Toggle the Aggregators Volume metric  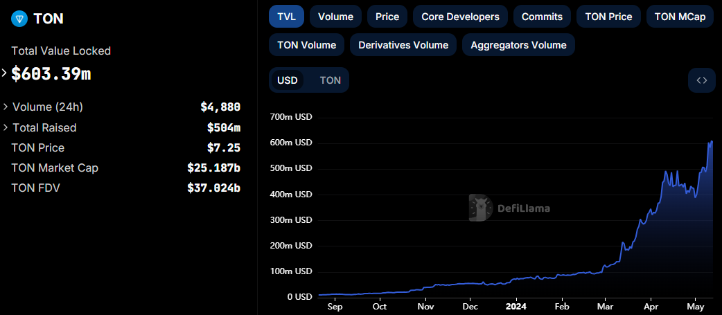coord(518,45)
